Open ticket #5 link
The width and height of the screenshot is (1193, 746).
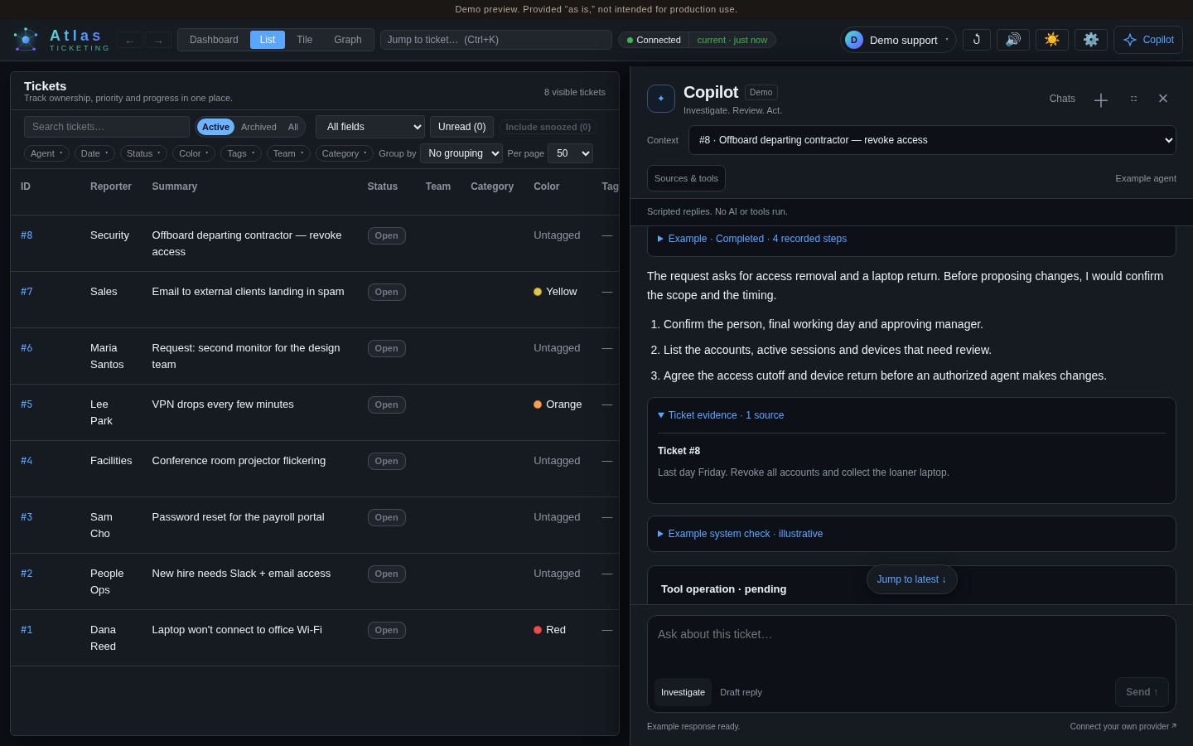(27, 404)
